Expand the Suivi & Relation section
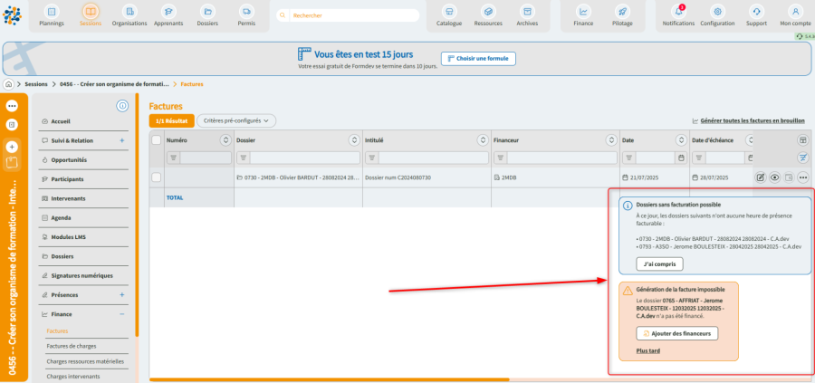 pos(122,140)
